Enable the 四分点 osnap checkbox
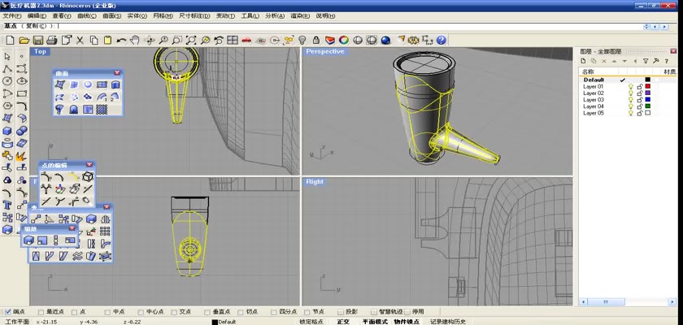The width and height of the screenshot is (683, 325). click(x=274, y=312)
